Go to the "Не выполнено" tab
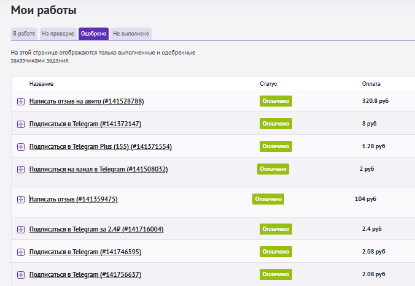This screenshot has width=415, height=286. (x=131, y=34)
